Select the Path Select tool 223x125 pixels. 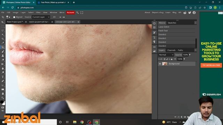point(2,85)
